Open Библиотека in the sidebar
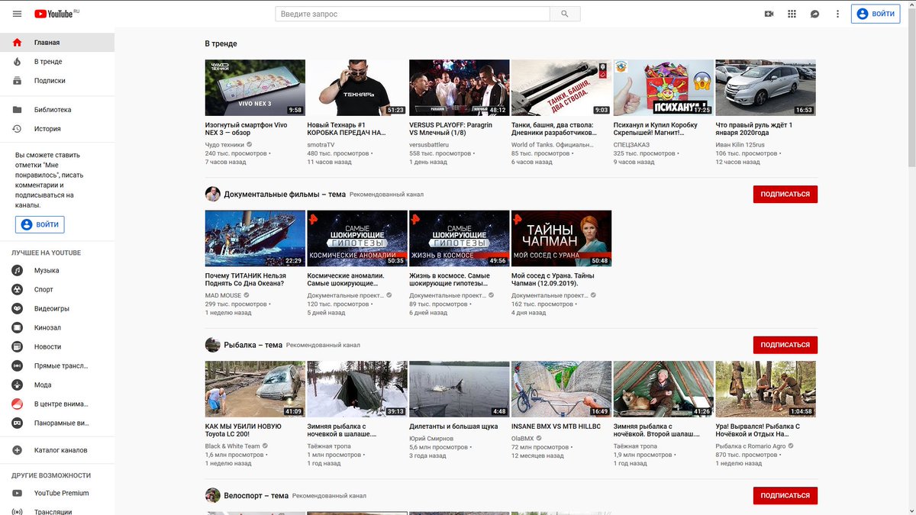 click(57, 110)
